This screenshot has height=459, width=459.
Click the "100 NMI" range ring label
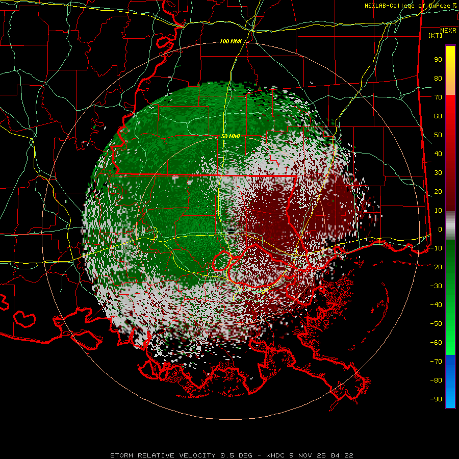tap(231, 42)
